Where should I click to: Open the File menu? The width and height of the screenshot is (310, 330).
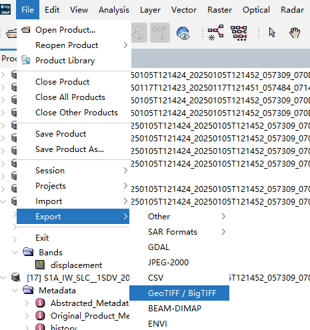[x=27, y=9]
